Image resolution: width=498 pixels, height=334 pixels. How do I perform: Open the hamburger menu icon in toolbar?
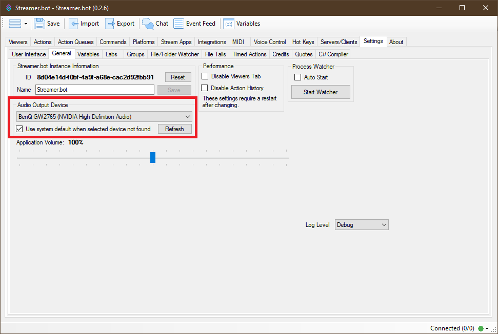click(15, 24)
